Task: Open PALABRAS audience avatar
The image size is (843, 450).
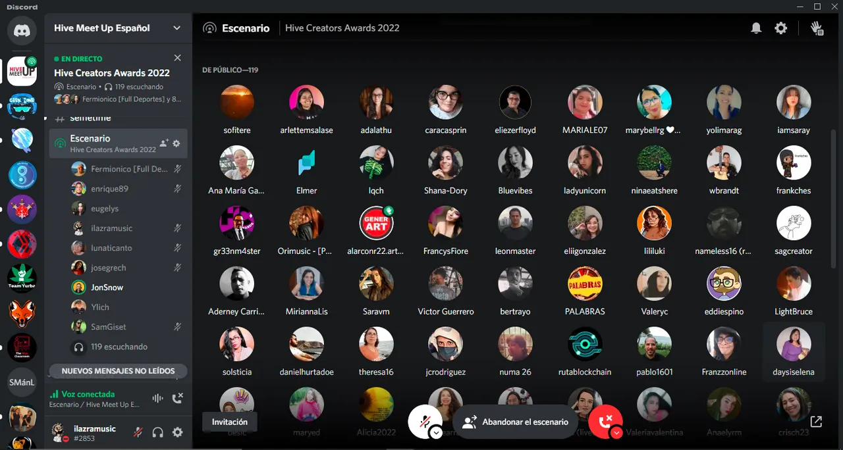Action: click(x=585, y=284)
